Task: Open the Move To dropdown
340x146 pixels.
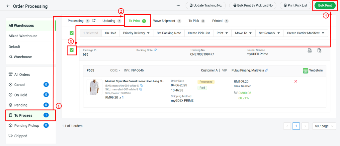Action: [x=244, y=33]
